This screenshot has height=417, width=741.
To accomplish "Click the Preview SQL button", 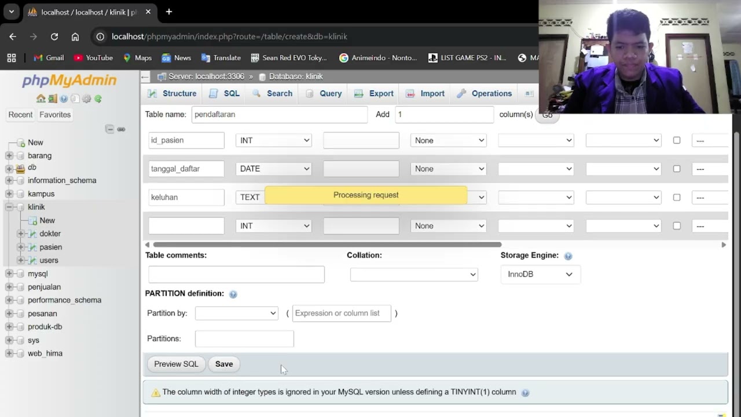I will pyautogui.click(x=176, y=364).
